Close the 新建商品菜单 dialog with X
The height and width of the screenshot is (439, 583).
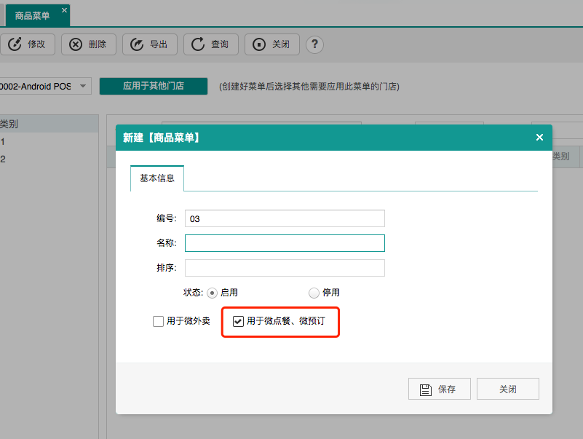click(539, 137)
